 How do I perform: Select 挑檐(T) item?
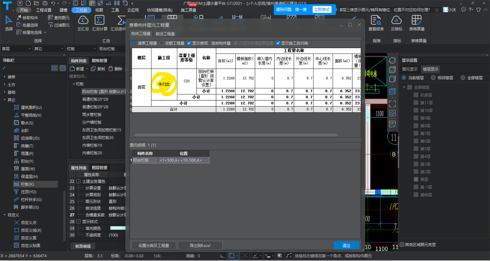coord(24,146)
